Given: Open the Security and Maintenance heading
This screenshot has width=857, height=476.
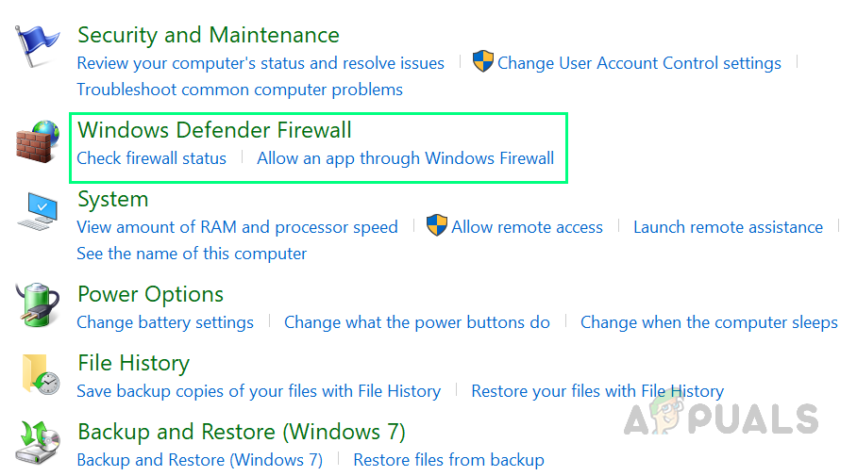Looking at the screenshot, I should coord(208,35).
